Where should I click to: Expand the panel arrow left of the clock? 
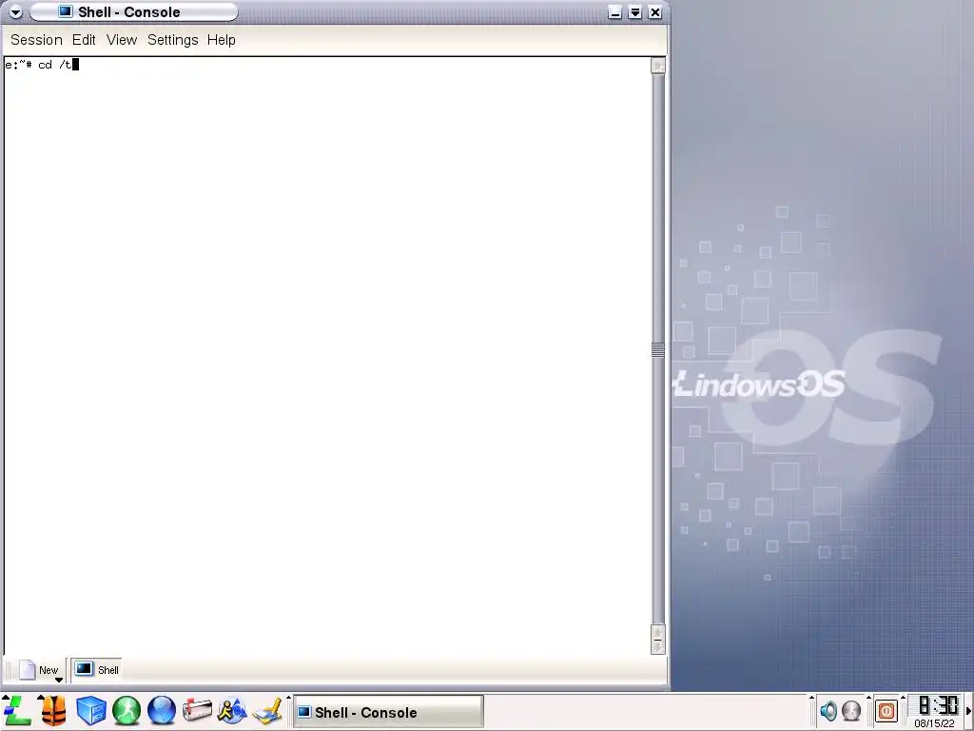click(904, 698)
